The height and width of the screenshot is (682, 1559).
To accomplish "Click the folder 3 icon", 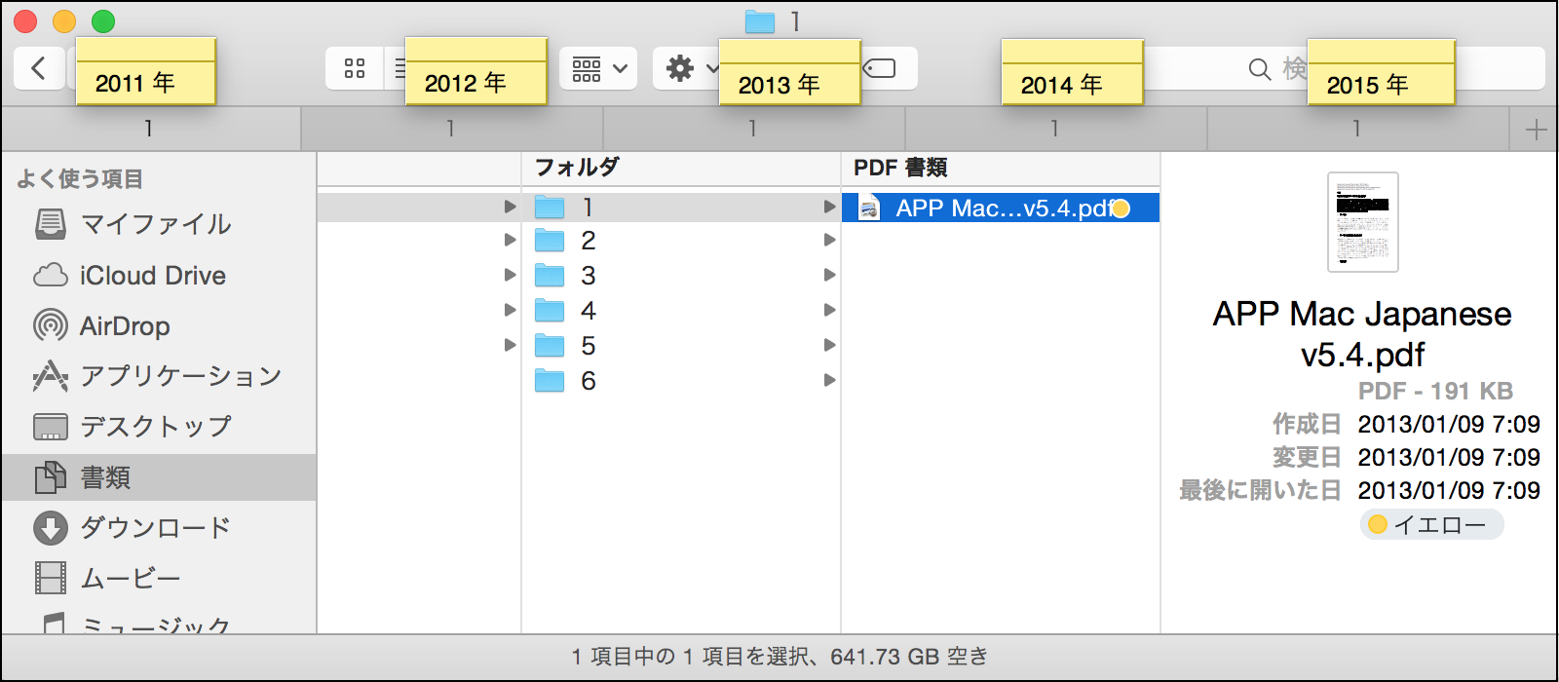I will pos(550,276).
